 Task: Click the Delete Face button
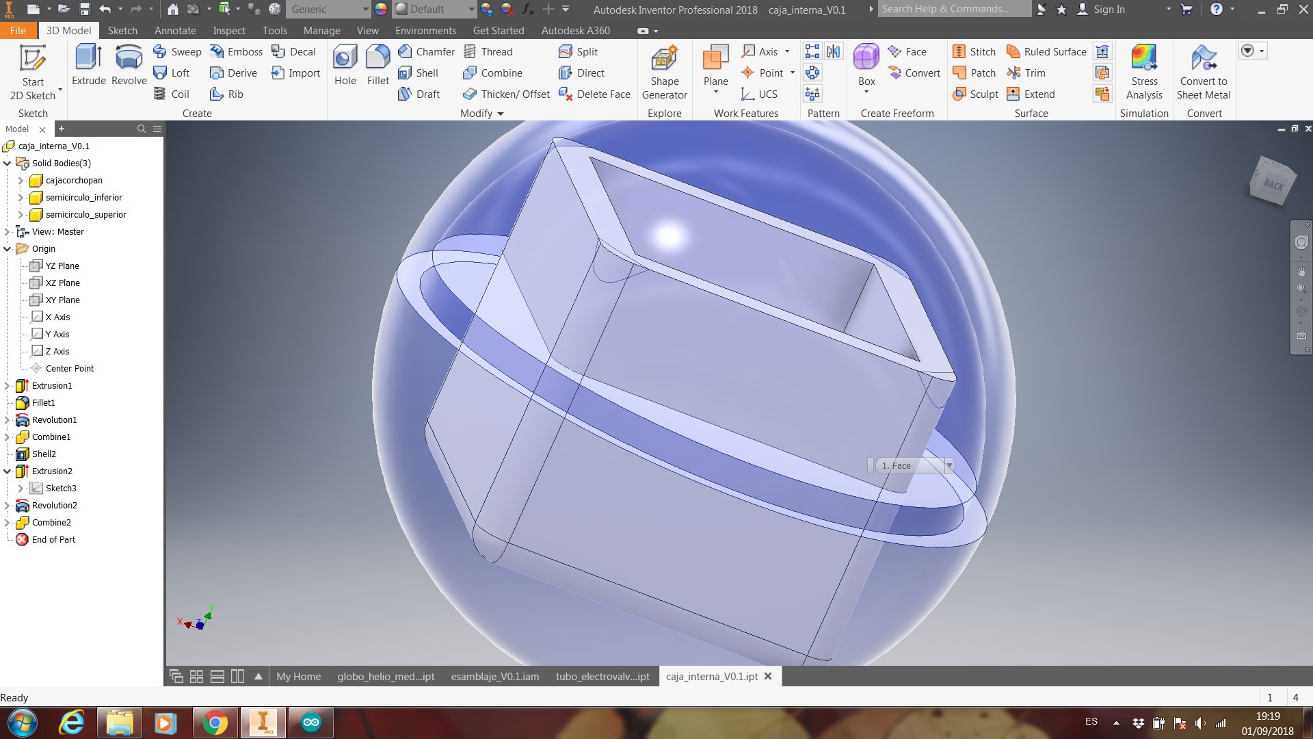[x=595, y=94]
